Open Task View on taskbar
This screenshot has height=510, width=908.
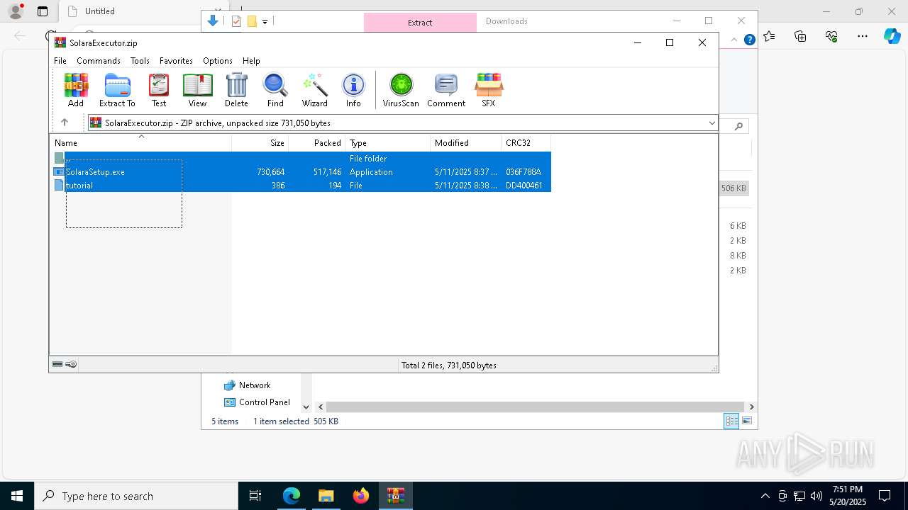(255, 496)
